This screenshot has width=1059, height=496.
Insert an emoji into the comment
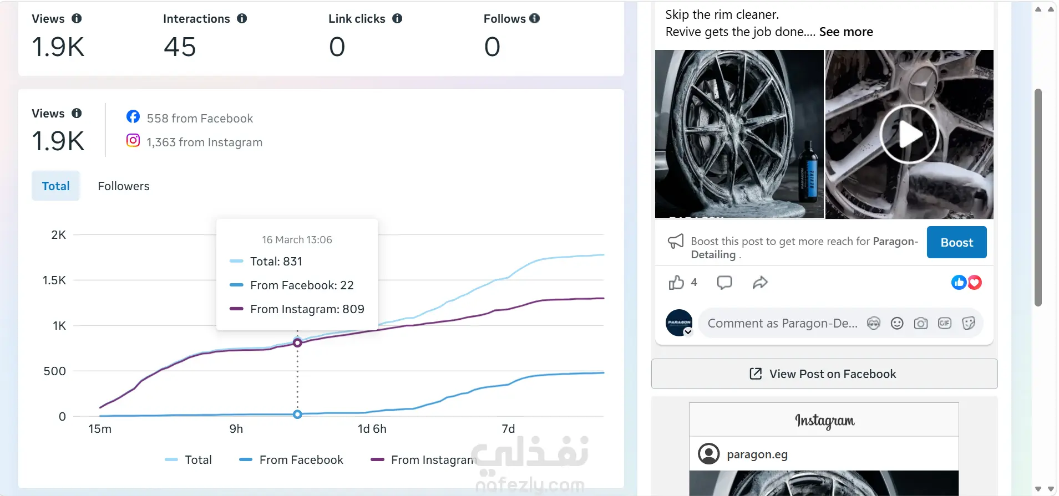tap(897, 323)
